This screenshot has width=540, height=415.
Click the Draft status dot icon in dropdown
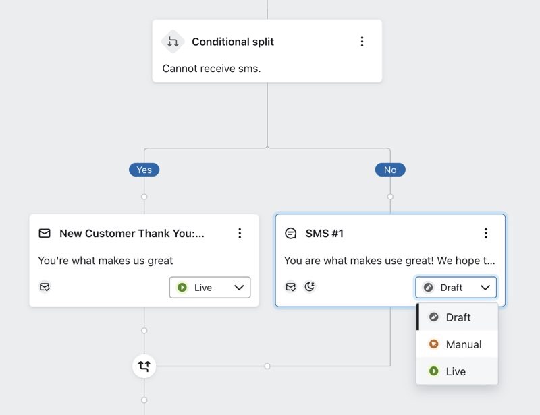coord(433,317)
